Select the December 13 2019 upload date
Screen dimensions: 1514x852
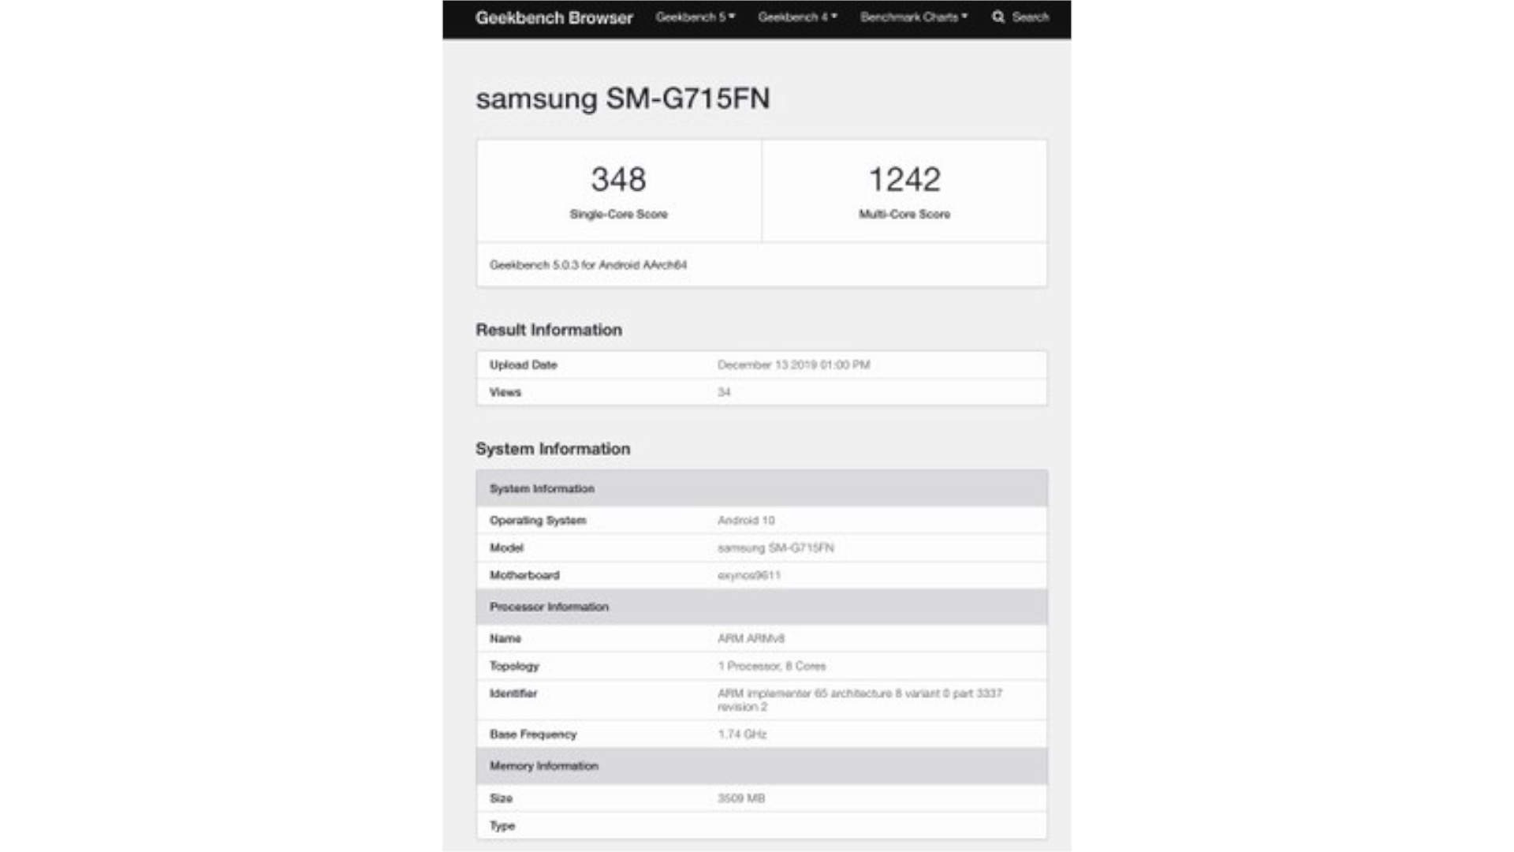tap(793, 364)
